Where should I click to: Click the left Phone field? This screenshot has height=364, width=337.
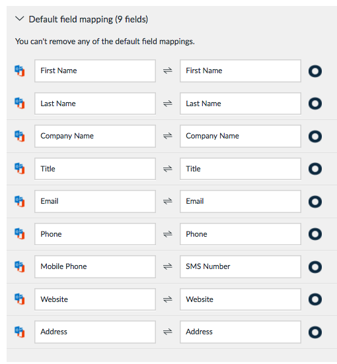click(x=95, y=234)
